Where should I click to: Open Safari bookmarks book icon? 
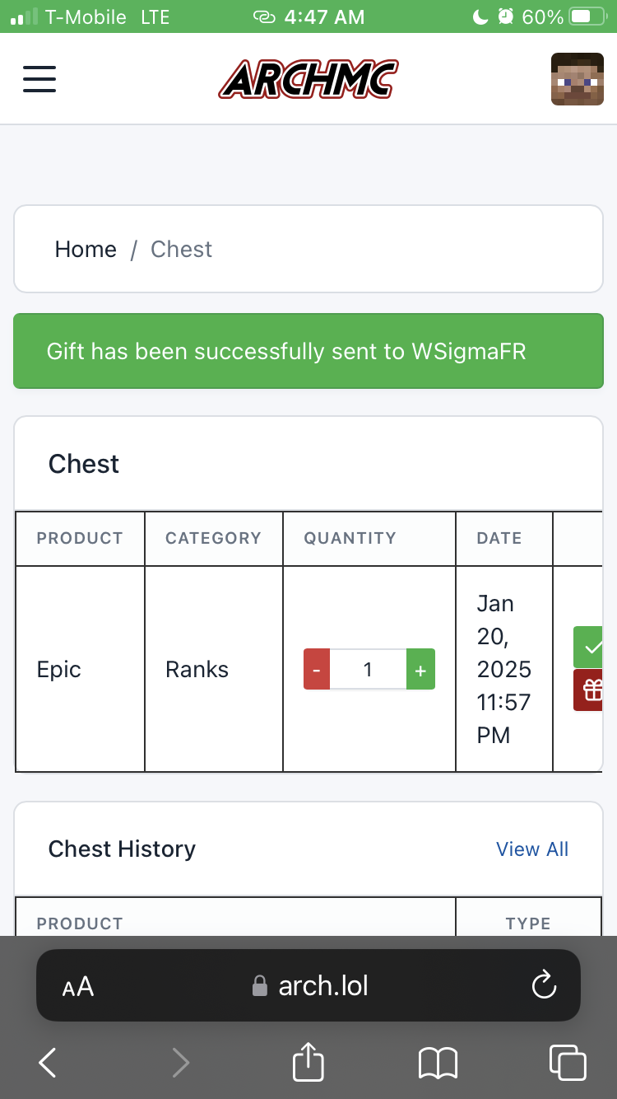[438, 1063]
